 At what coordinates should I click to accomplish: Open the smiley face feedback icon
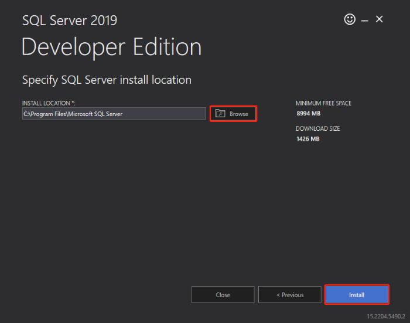click(350, 19)
